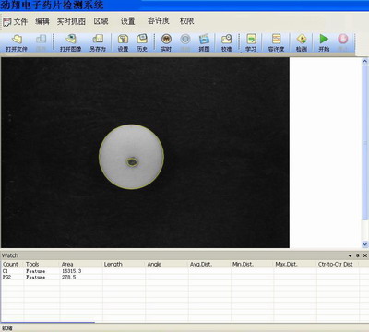369x332 pixels.
Task: Click the 另存为 (save as) toolbar icon
Action: coord(98,42)
